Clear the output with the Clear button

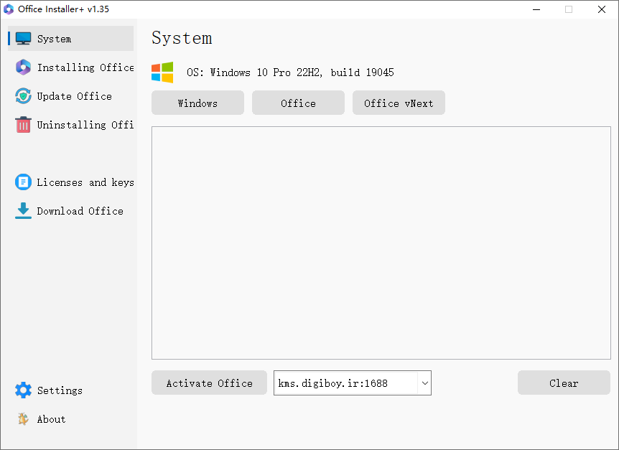[x=564, y=383]
